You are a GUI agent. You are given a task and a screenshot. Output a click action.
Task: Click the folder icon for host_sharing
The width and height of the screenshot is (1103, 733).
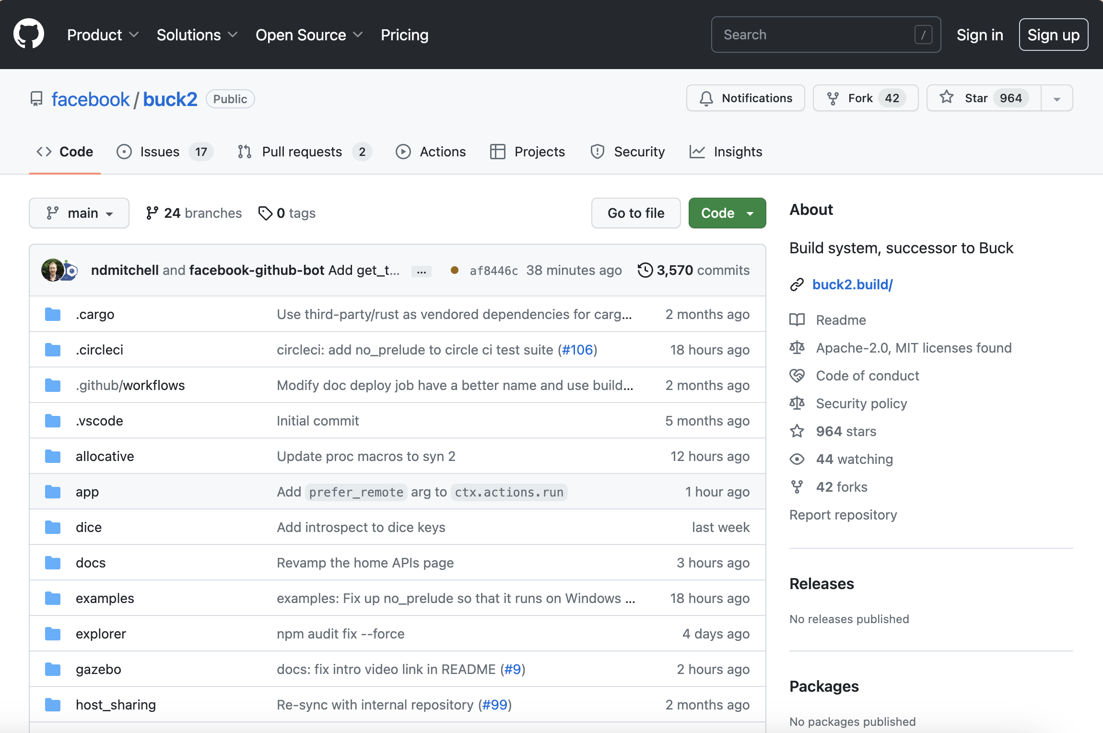(x=53, y=705)
